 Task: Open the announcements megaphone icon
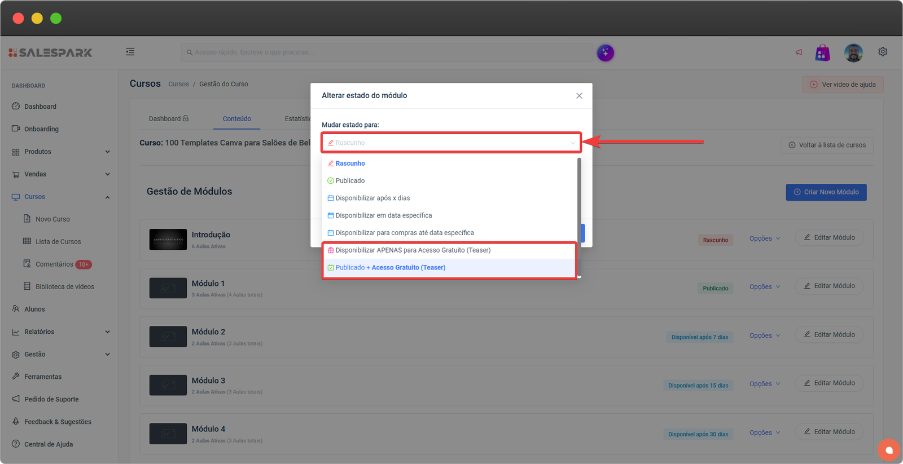(799, 52)
